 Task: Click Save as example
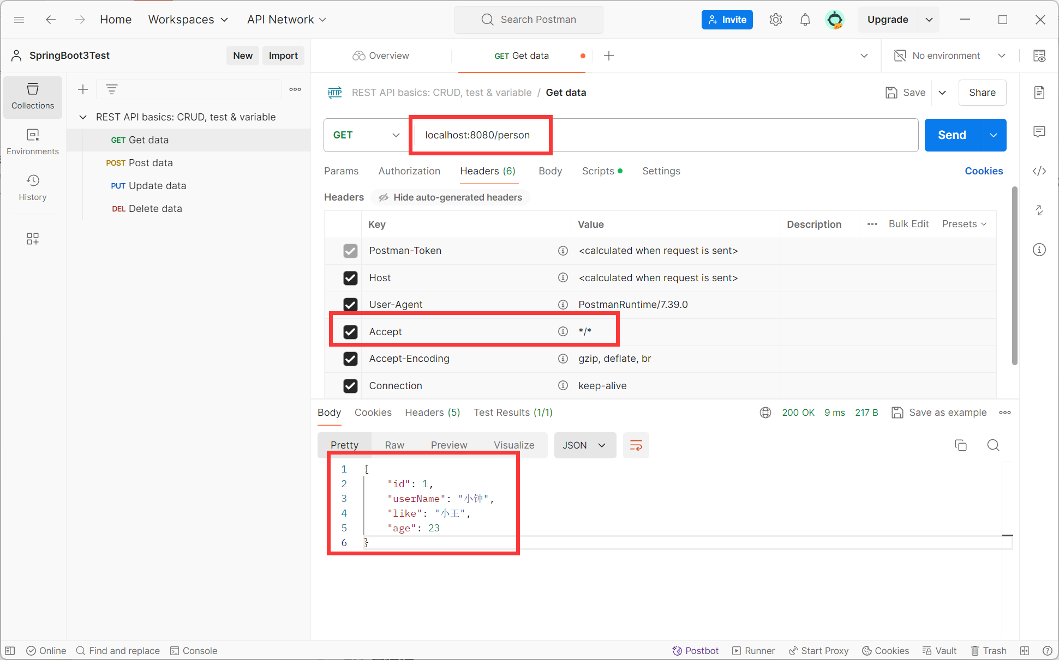point(939,413)
